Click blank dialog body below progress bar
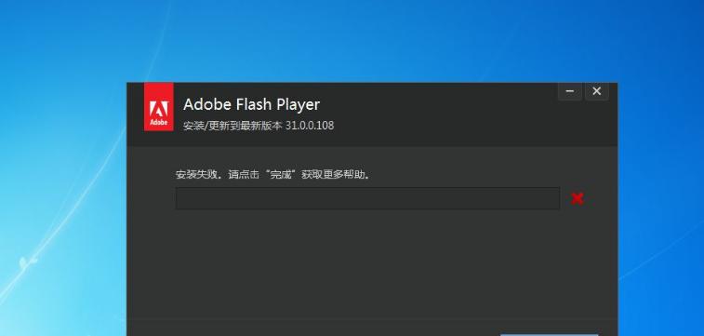 pos(373,265)
